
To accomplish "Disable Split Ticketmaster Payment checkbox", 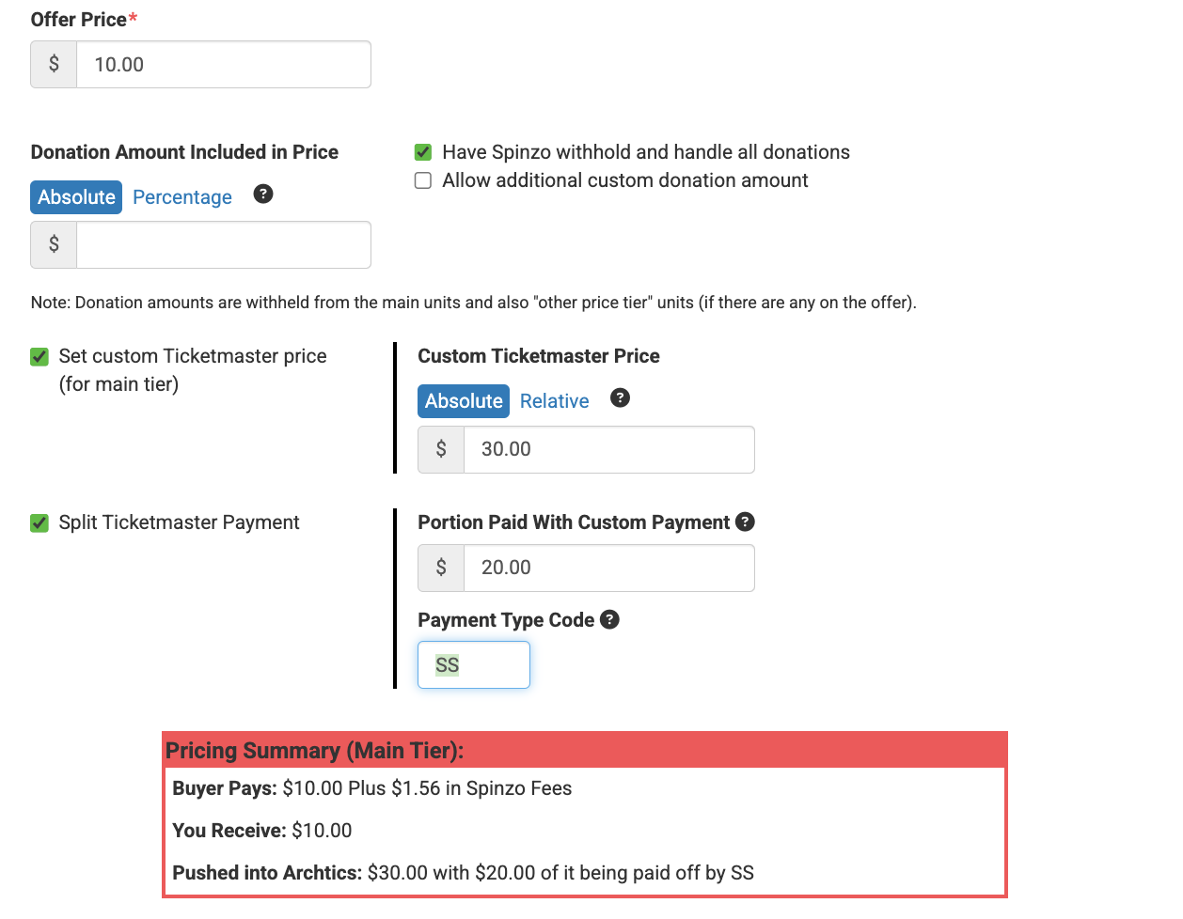I will (x=39, y=522).
